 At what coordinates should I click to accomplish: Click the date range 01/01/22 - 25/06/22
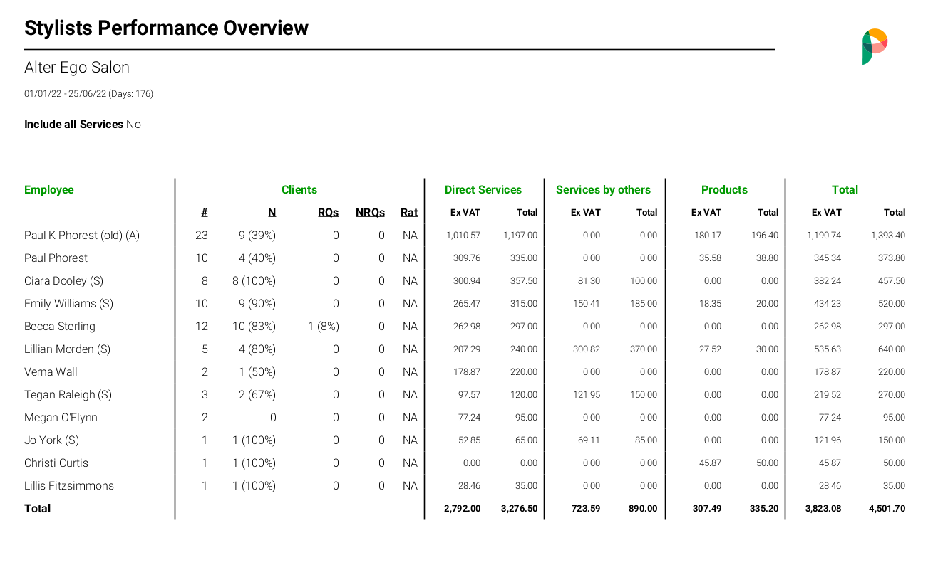pos(65,94)
